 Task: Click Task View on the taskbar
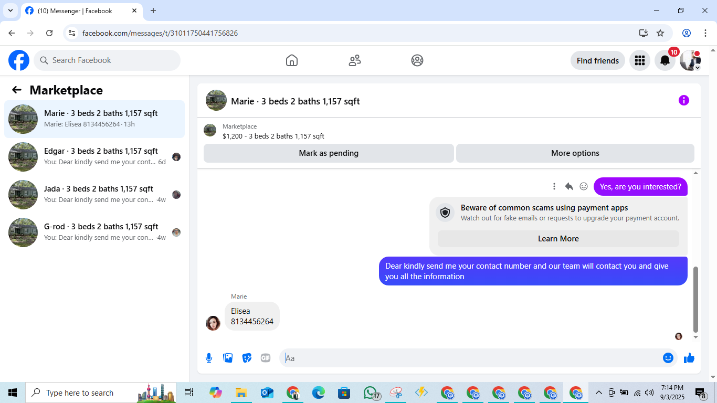[x=189, y=393]
